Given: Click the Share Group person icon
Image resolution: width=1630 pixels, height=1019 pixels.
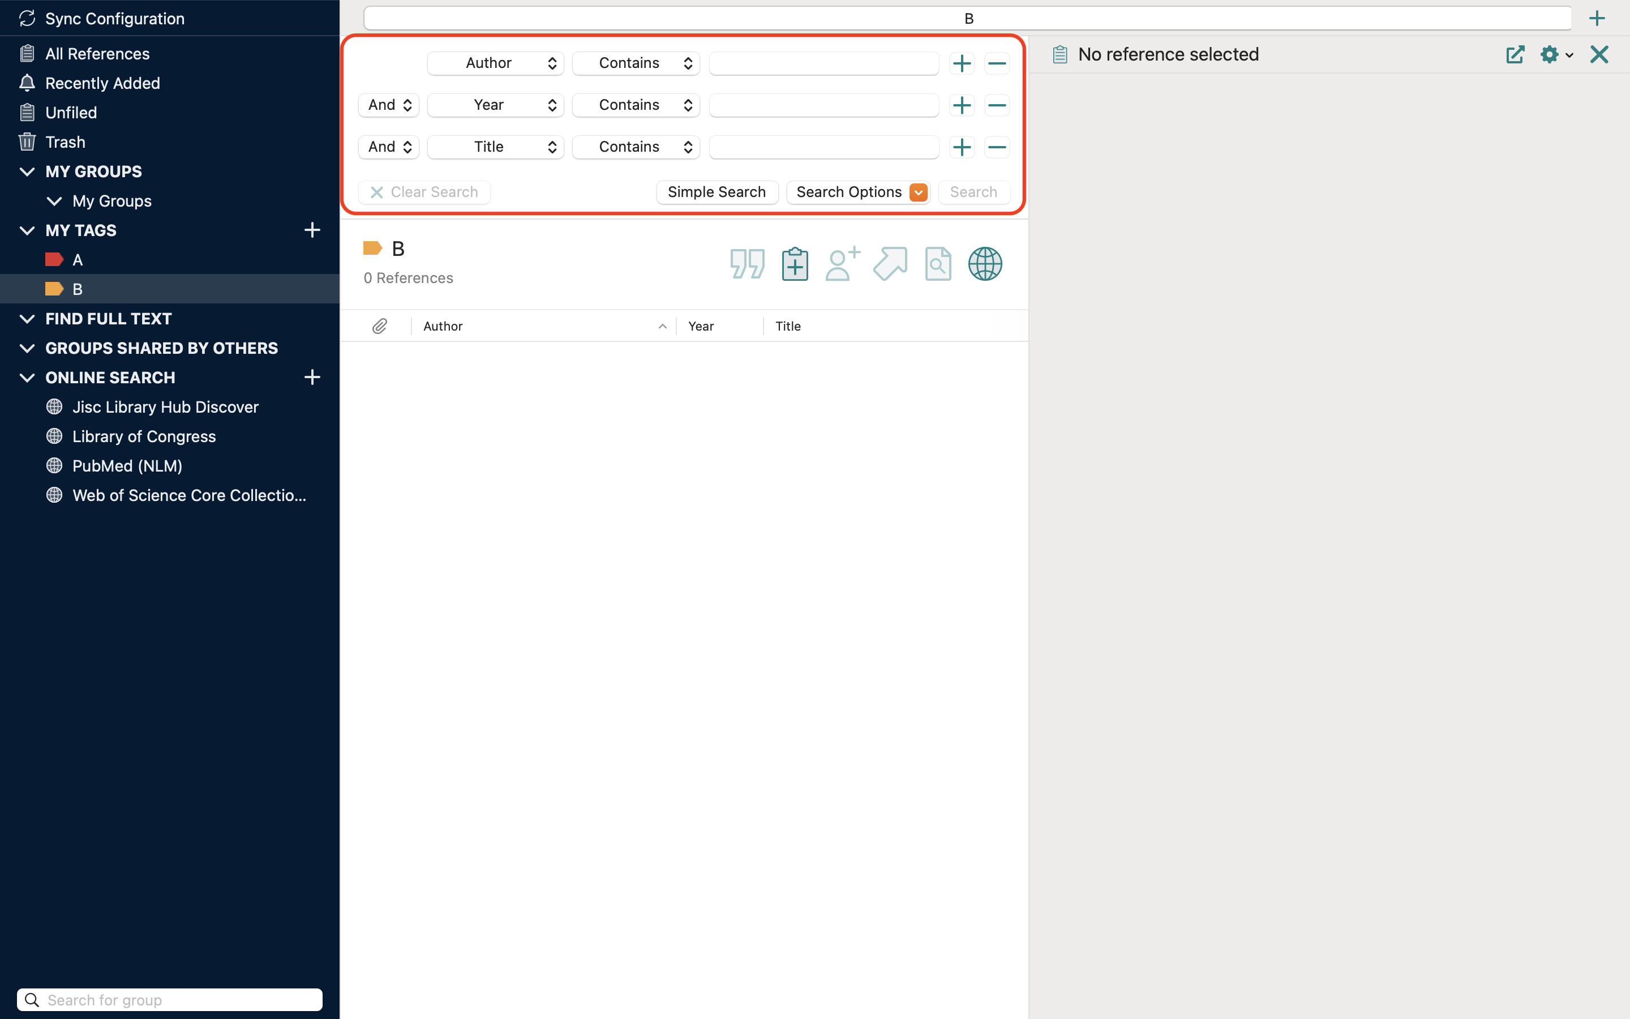Looking at the screenshot, I should pyautogui.click(x=842, y=263).
